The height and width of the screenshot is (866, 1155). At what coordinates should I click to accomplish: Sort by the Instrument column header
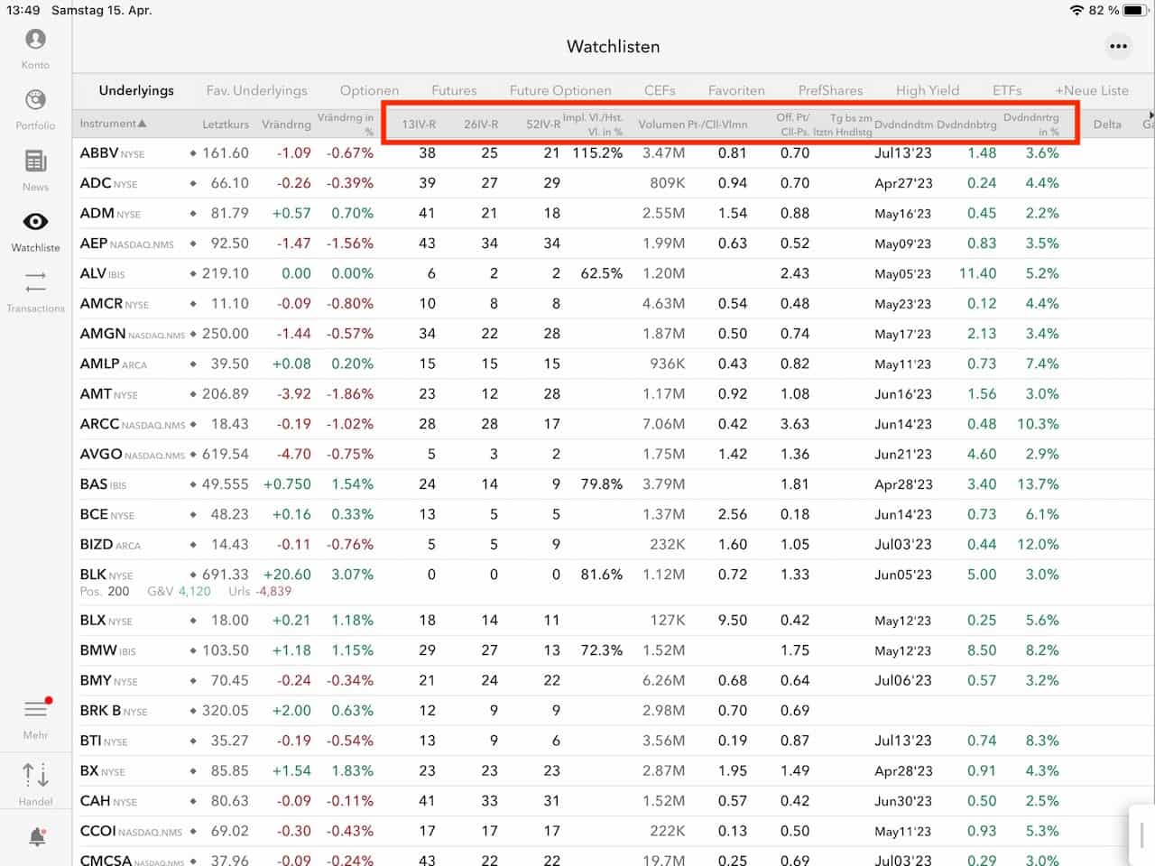coord(113,124)
